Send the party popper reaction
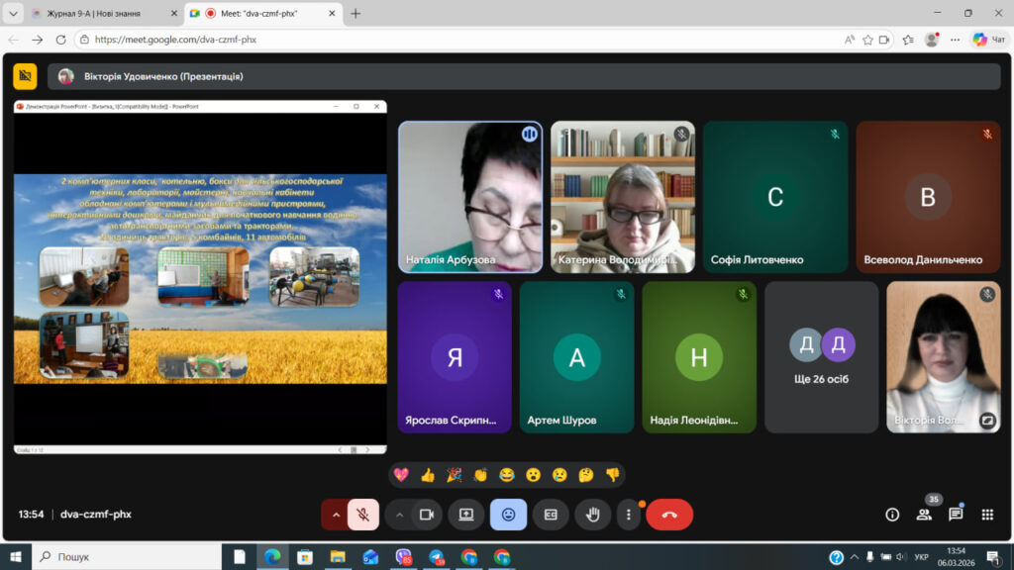This screenshot has height=570, width=1014. (x=454, y=475)
